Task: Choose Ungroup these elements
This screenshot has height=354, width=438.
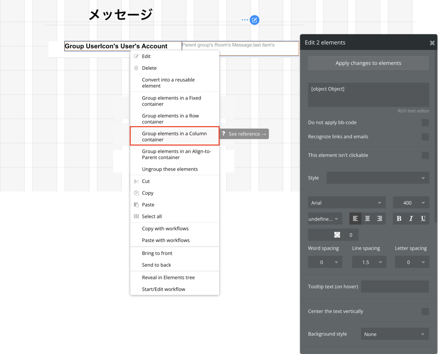Action: pos(174,169)
